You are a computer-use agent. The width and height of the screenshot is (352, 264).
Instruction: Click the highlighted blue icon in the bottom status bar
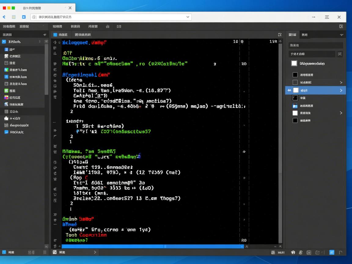pyautogui.click(x=332, y=252)
